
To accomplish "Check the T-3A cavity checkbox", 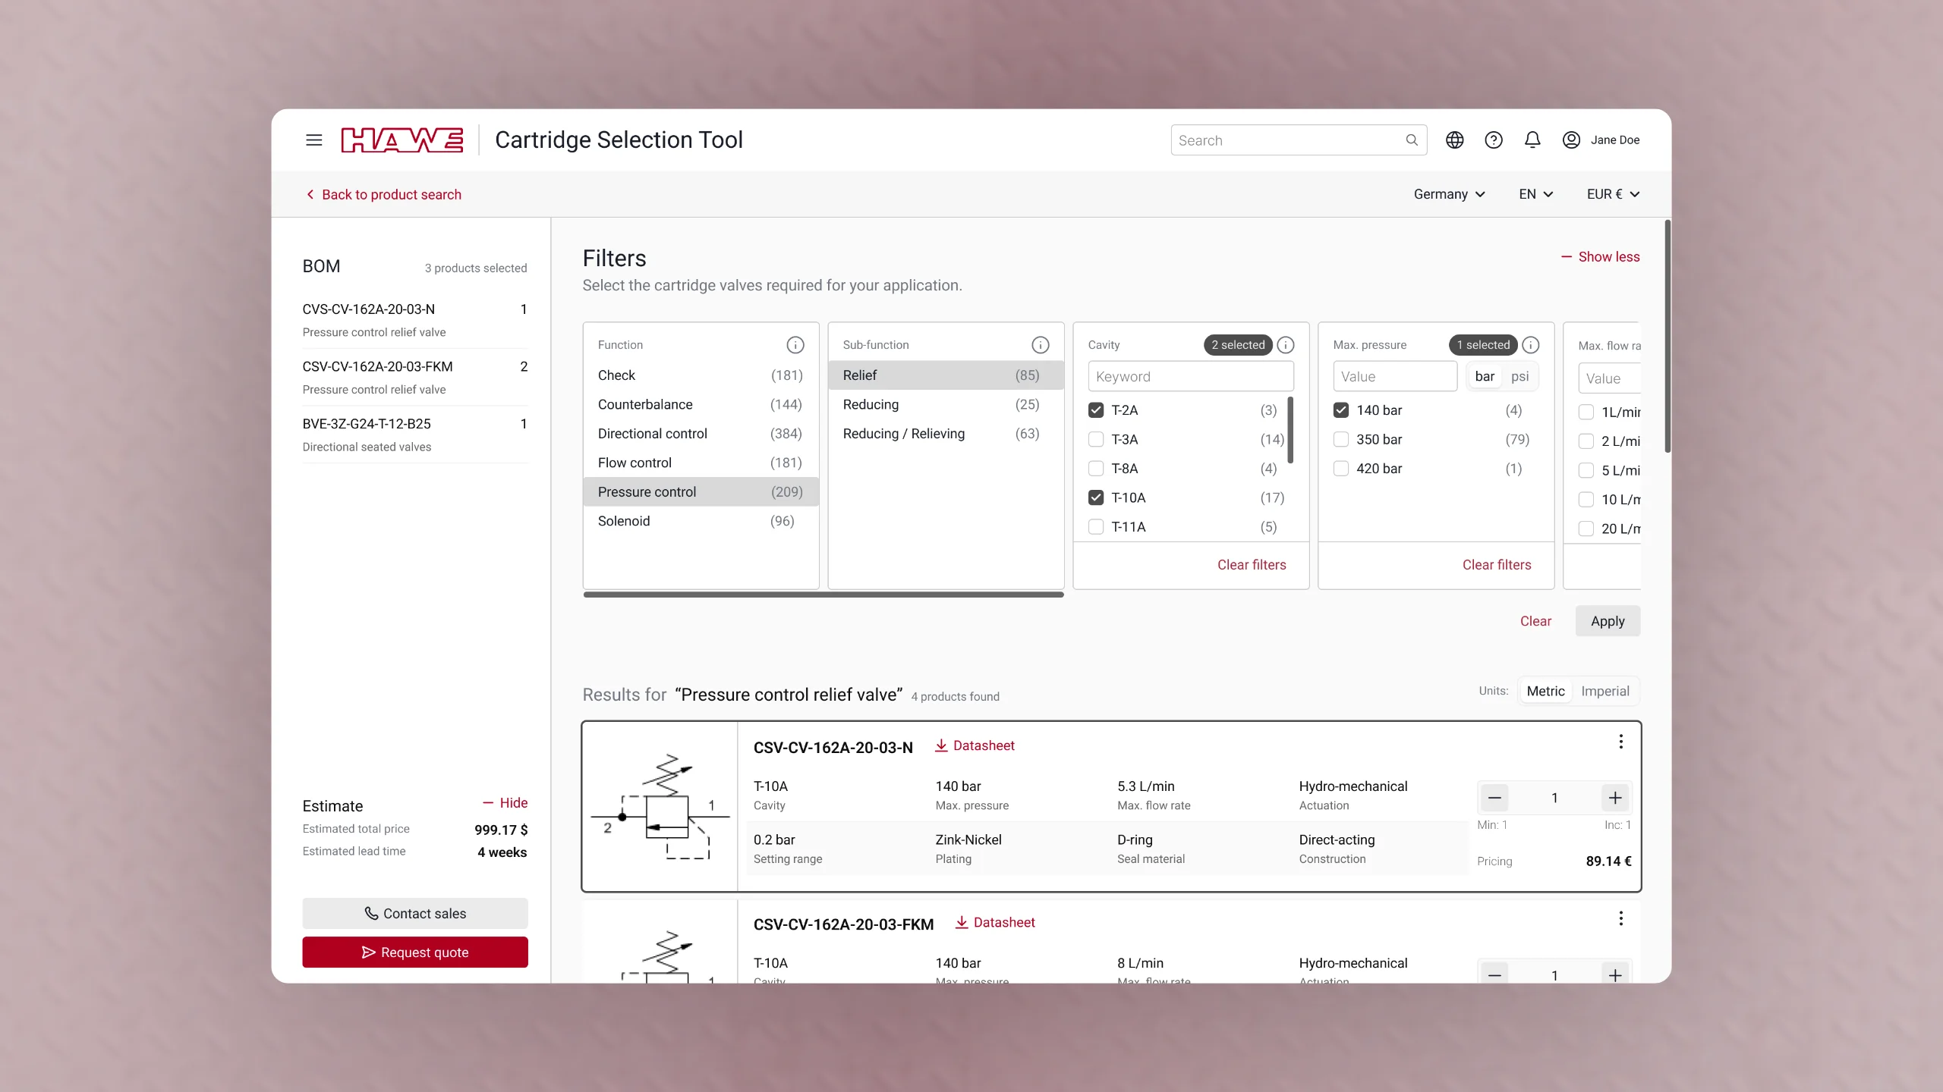I will point(1096,439).
